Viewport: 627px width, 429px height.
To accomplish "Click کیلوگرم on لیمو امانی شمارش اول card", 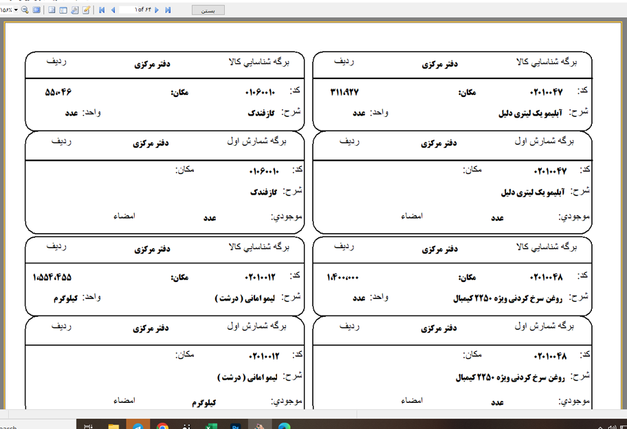I will point(204,403).
